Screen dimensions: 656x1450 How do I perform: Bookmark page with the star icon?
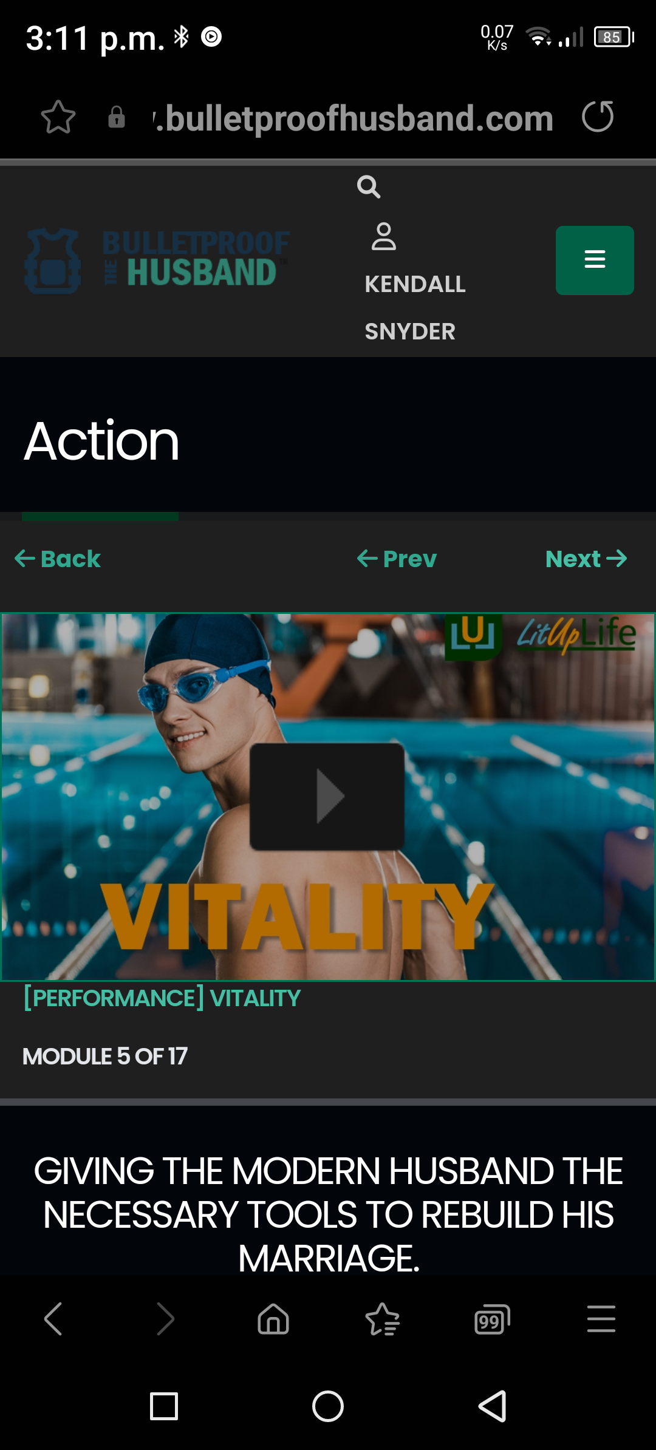(x=58, y=117)
